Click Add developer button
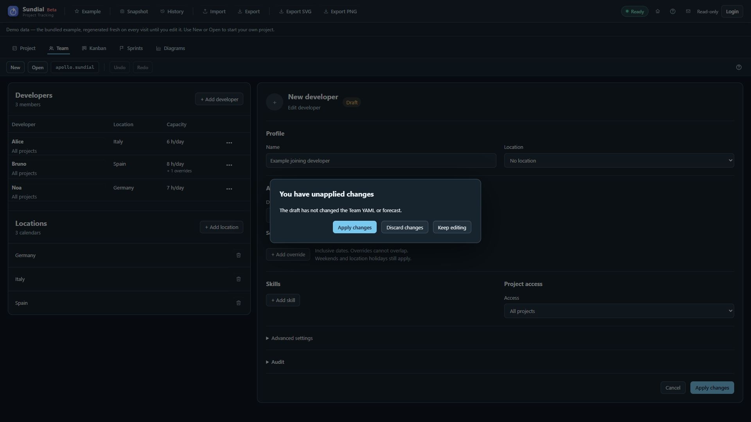Screen dimensions: 751x422 coord(219,99)
